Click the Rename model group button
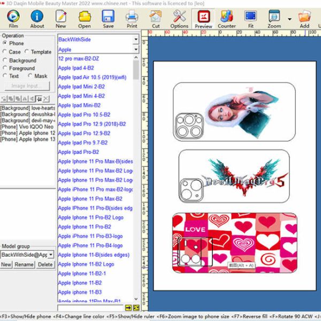The width and height of the screenshot is (321, 321). point(24,265)
